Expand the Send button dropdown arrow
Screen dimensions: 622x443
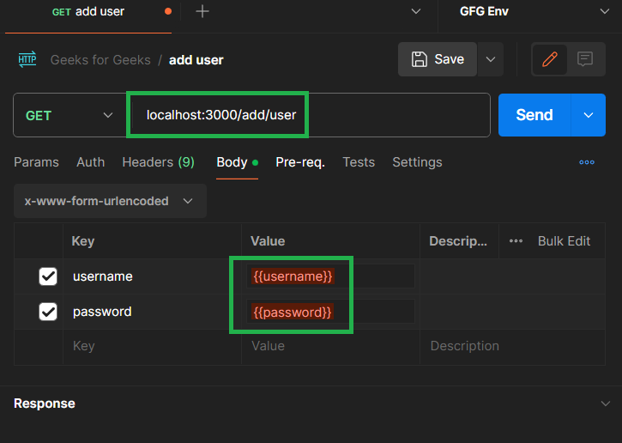(x=588, y=115)
